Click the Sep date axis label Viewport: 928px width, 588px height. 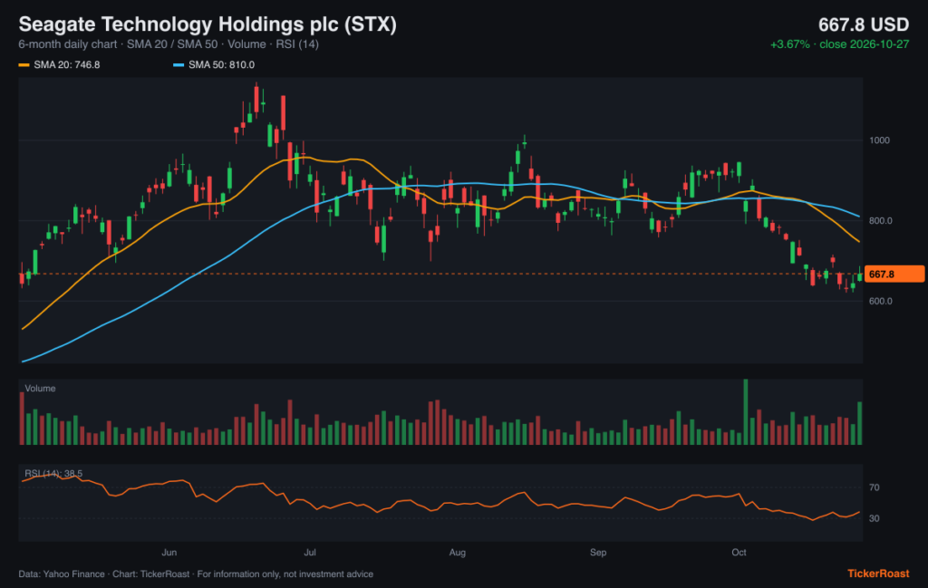tap(598, 553)
